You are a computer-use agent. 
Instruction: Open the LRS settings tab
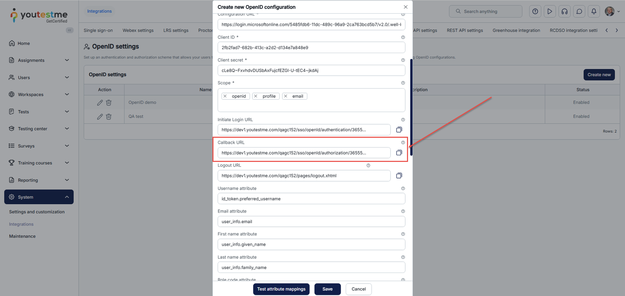(x=176, y=30)
